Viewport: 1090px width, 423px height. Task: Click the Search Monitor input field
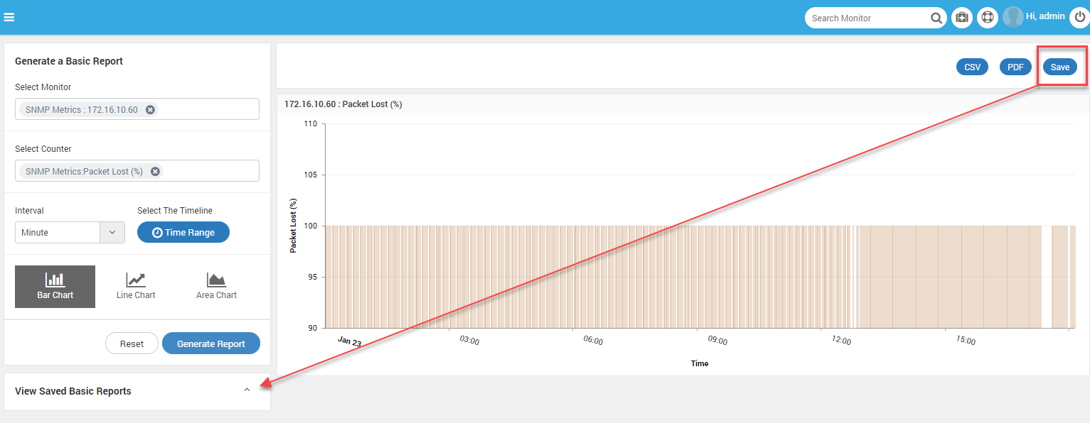tap(869, 18)
